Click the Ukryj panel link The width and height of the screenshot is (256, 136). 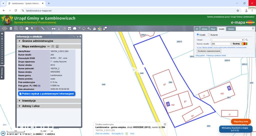pyautogui.click(x=200, y=55)
